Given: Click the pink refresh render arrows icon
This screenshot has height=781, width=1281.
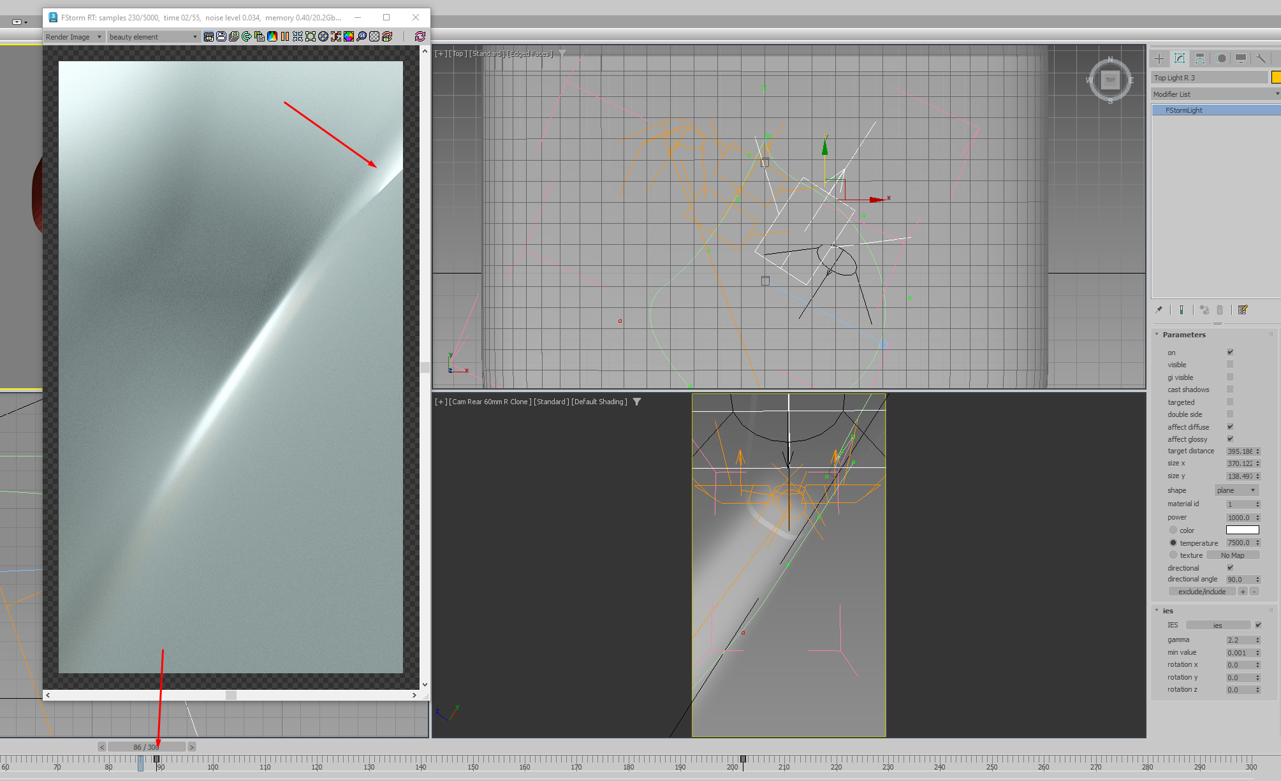Looking at the screenshot, I should 420,36.
